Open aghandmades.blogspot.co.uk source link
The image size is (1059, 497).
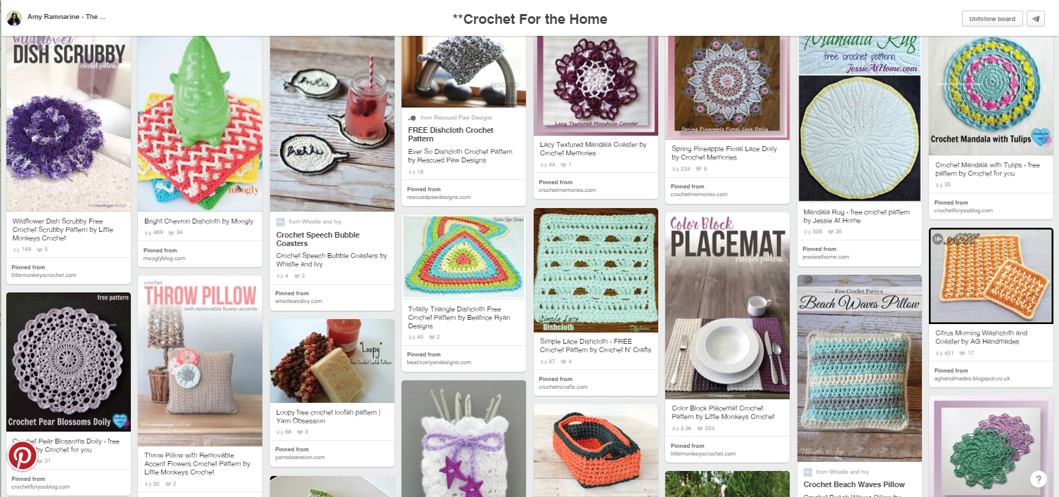973,378
